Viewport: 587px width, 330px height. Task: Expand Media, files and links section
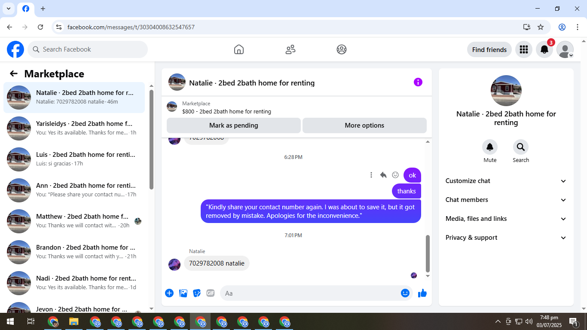506,219
